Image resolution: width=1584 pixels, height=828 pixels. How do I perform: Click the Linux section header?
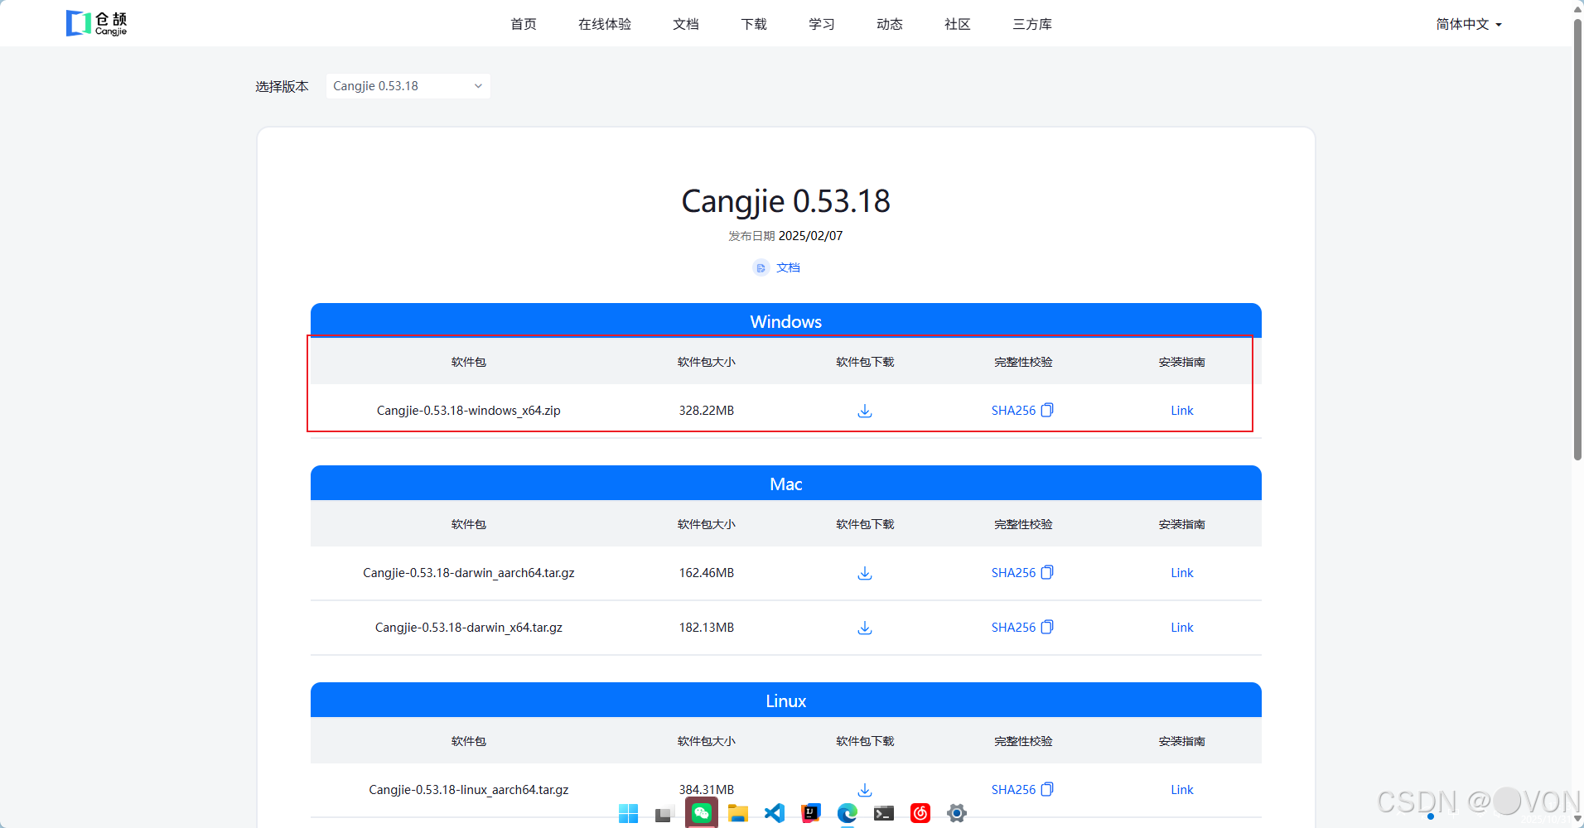pyautogui.click(x=786, y=700)
